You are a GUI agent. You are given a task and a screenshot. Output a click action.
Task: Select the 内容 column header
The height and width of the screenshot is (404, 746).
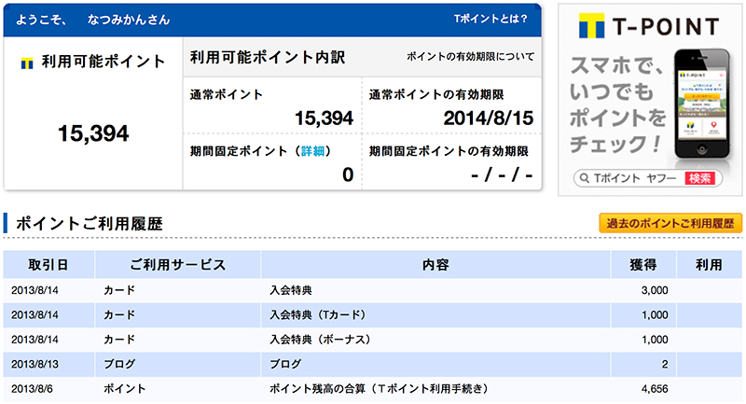[435, 265]
